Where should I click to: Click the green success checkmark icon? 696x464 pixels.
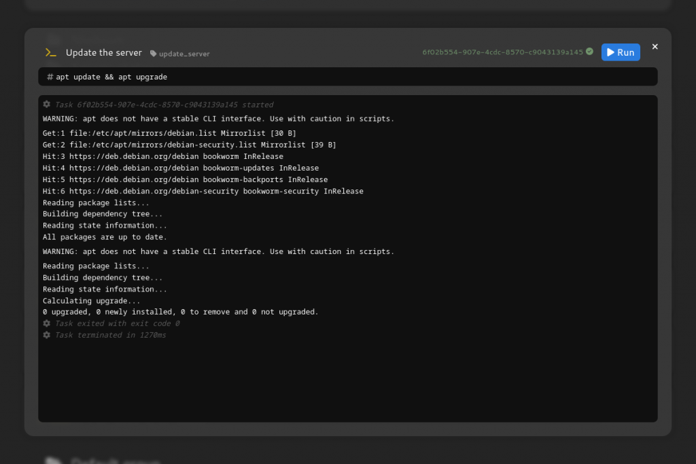tap(589, 52)
